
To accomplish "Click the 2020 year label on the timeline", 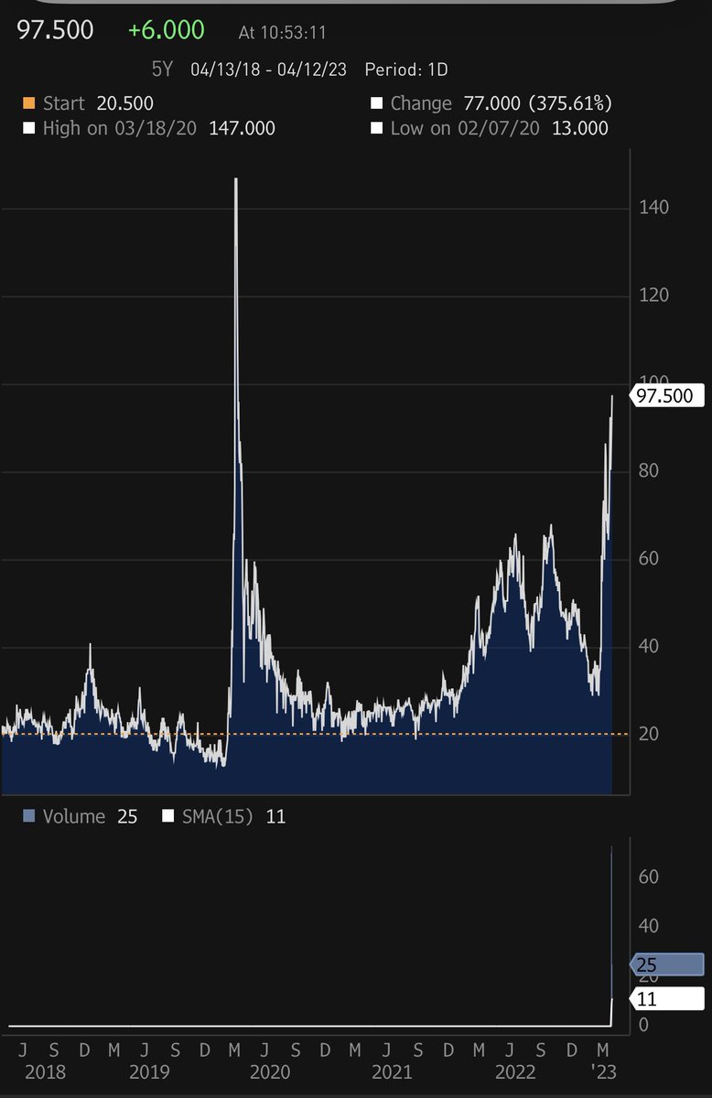I will click(x=271, y=1071).
